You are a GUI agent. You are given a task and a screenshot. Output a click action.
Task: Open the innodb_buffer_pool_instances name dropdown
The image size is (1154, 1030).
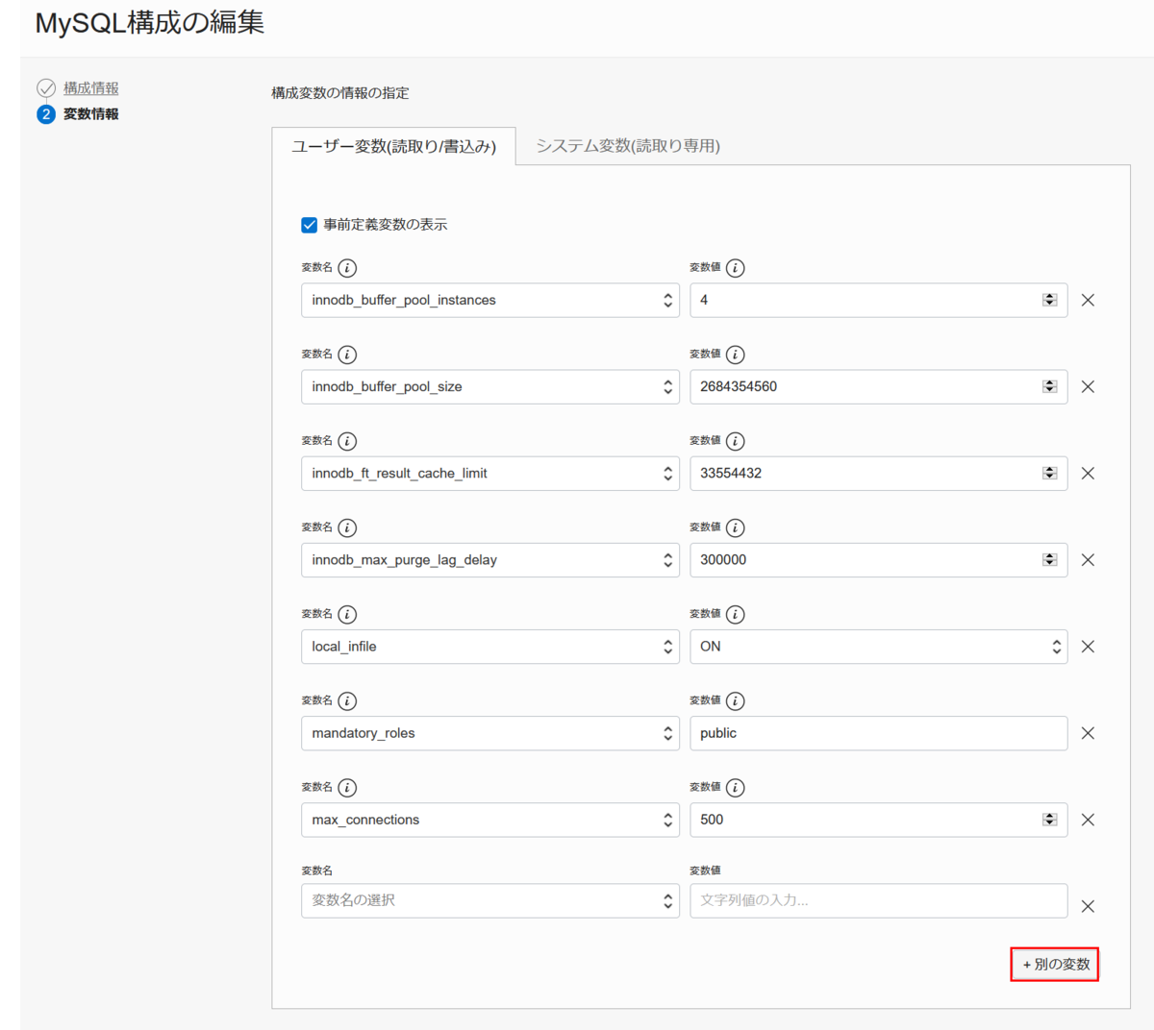tap(489, 300)
